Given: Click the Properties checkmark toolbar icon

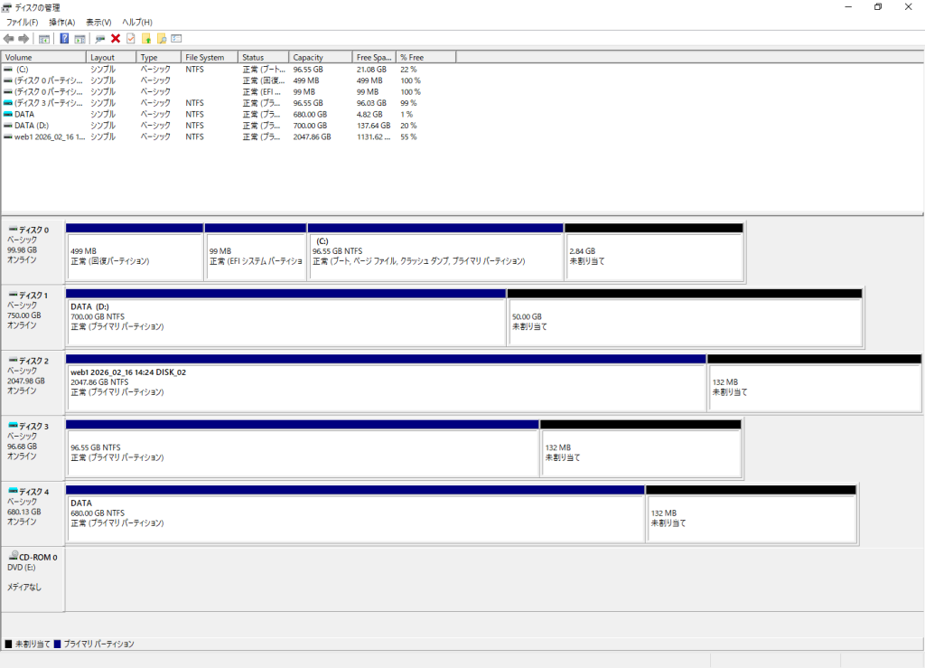Looking at the screenshot, I should pos(130,39).
